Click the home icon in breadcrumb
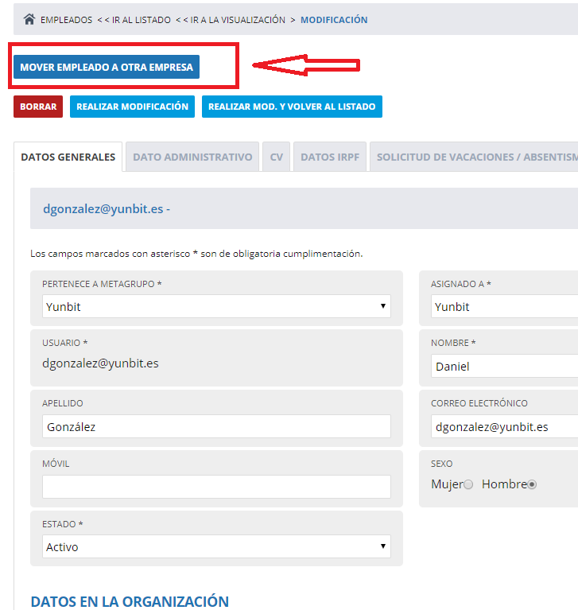 pos(29,20)
